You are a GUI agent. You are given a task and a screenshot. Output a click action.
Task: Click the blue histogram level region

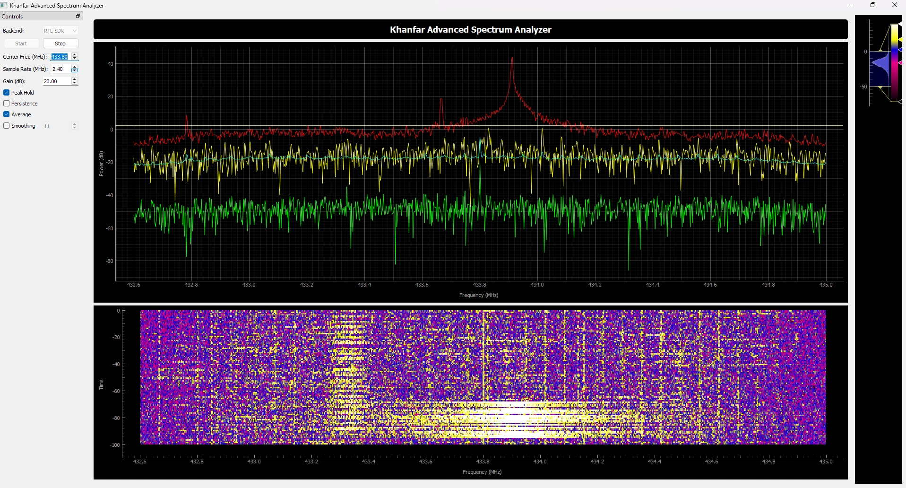coord(880,69)
